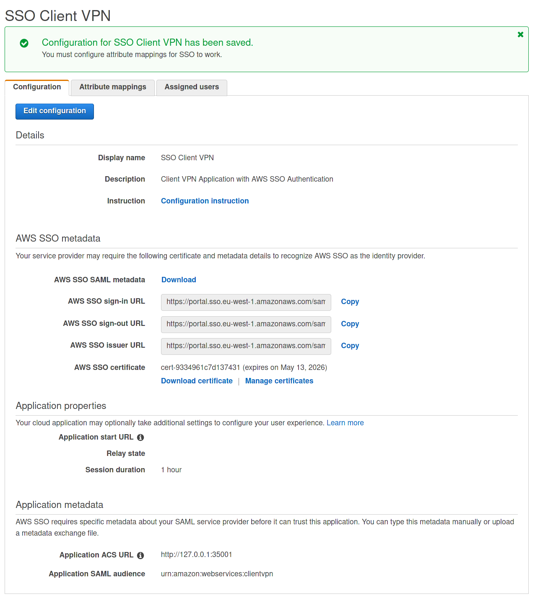Click the AWS SSO sign-in URL field

click(x=246, y=302)
